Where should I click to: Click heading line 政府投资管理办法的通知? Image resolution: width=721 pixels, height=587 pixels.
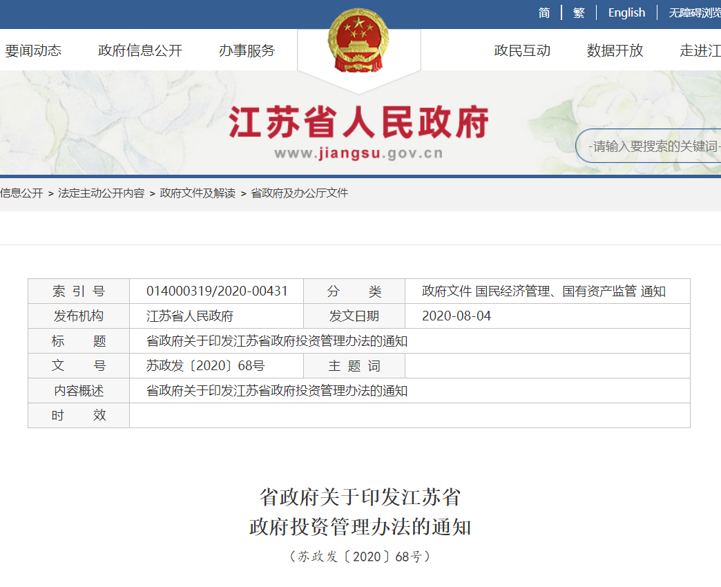tap(360, 527)
